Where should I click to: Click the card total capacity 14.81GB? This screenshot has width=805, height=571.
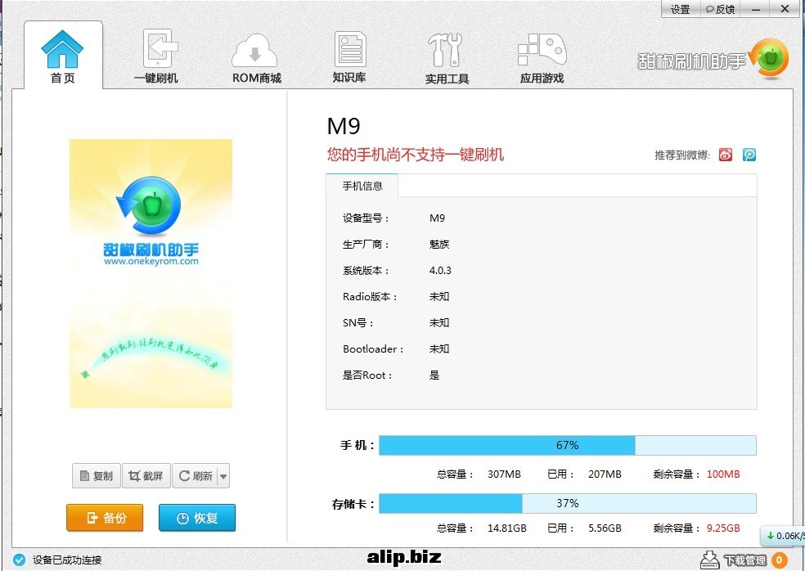tap(506, 528)
